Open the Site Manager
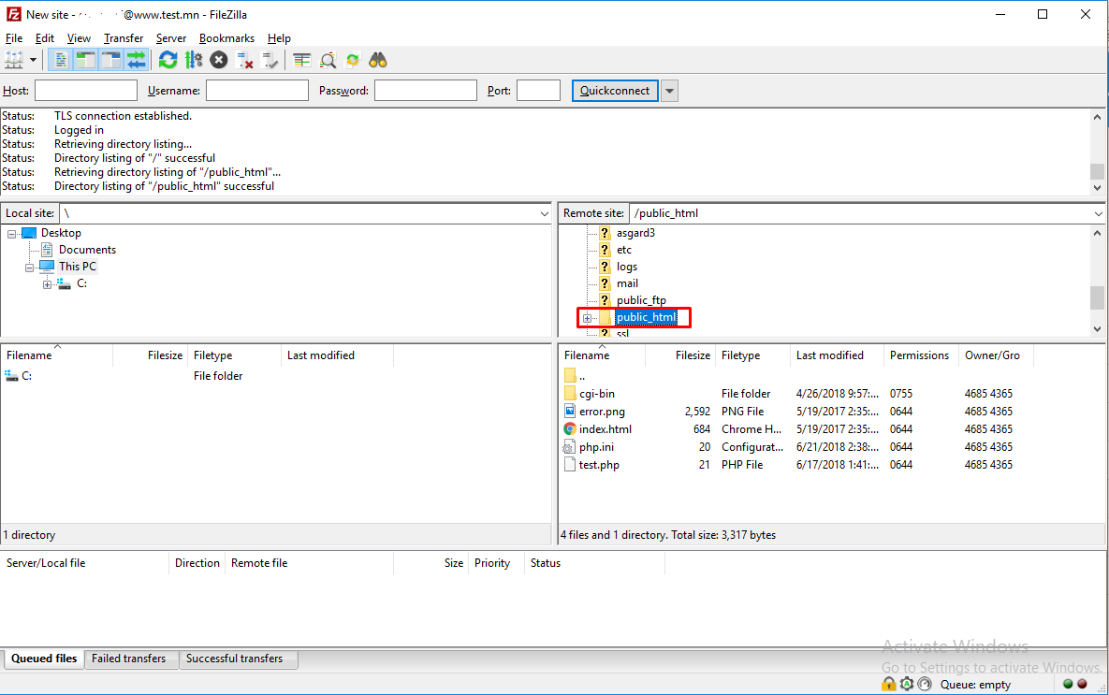Screen dimensions: 1109x695 click(14, 61)
